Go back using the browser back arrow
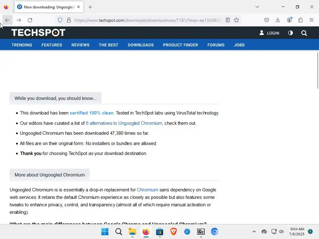 tap(7, 20)
